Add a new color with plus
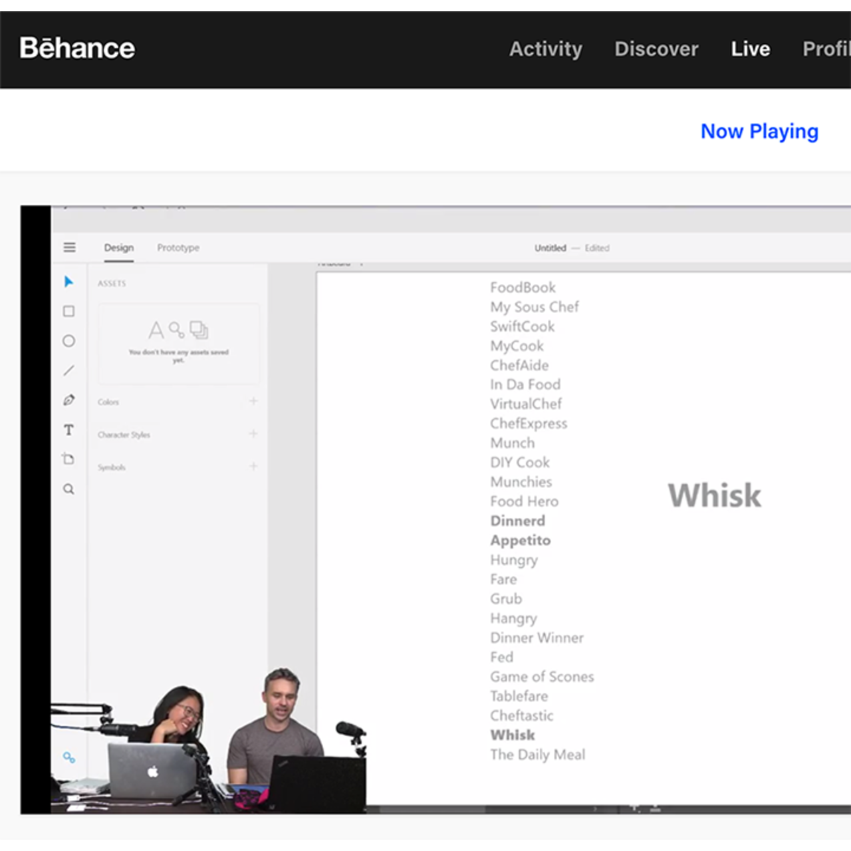851x851 pixels. pos(253,401)
